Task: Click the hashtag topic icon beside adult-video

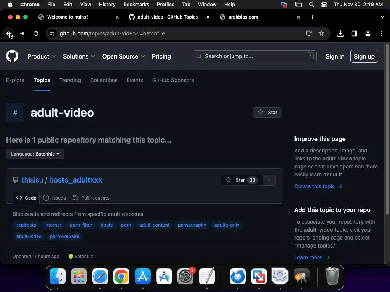Action: (15, 113)
